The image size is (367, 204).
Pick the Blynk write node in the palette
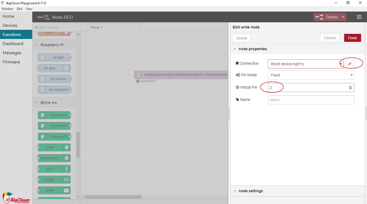pos(54,147)
